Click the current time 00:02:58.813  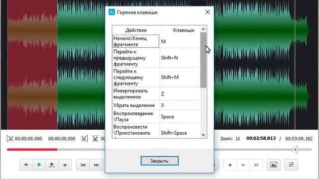pyautogui.click(x=261, y=138)
